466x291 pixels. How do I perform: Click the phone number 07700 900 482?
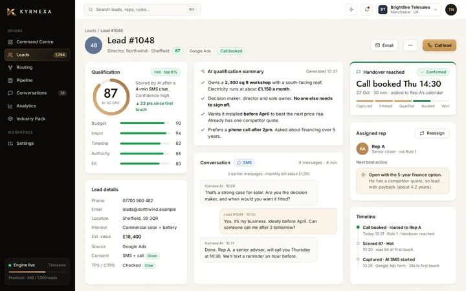138,200
